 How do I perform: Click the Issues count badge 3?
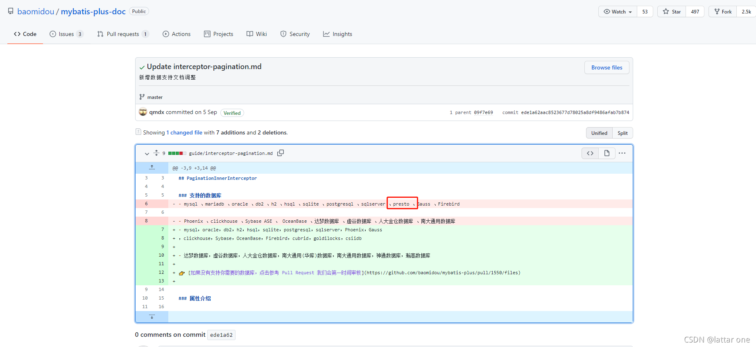click(80, 34)
